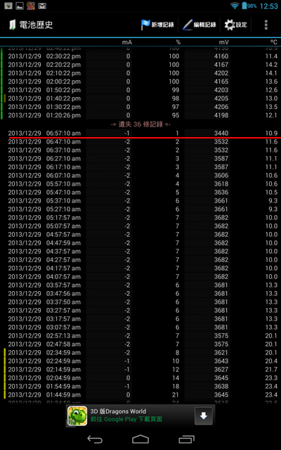Viewport: 281px width, 450px height.
Task: Tap the 4202 mV value
Action: tap(221, 73)
